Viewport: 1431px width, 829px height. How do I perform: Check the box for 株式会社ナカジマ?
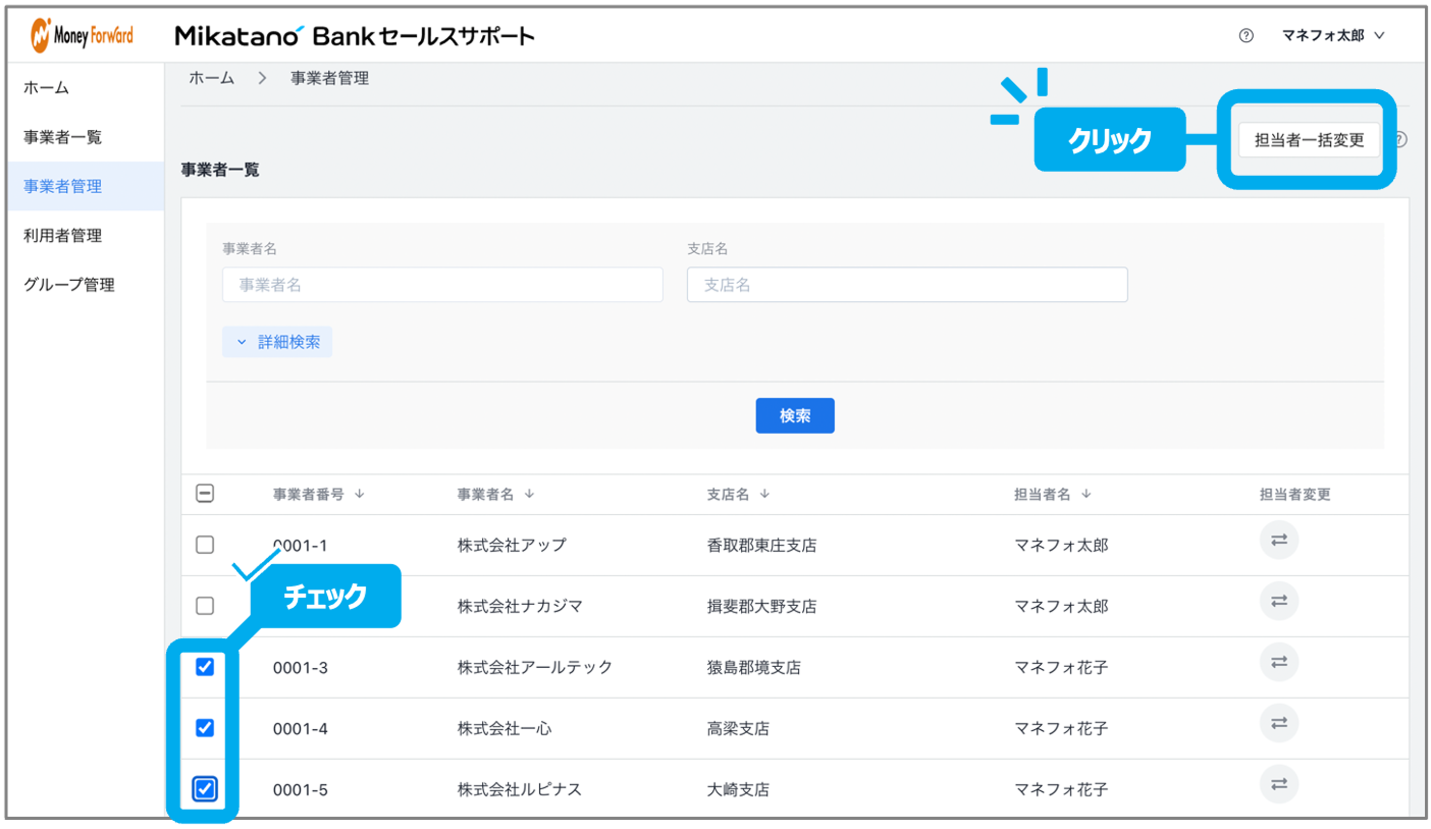(x=205, y=606)
